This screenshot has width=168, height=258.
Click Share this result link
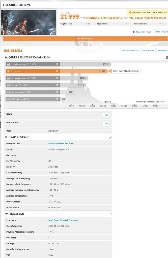(x=144, y=32)
